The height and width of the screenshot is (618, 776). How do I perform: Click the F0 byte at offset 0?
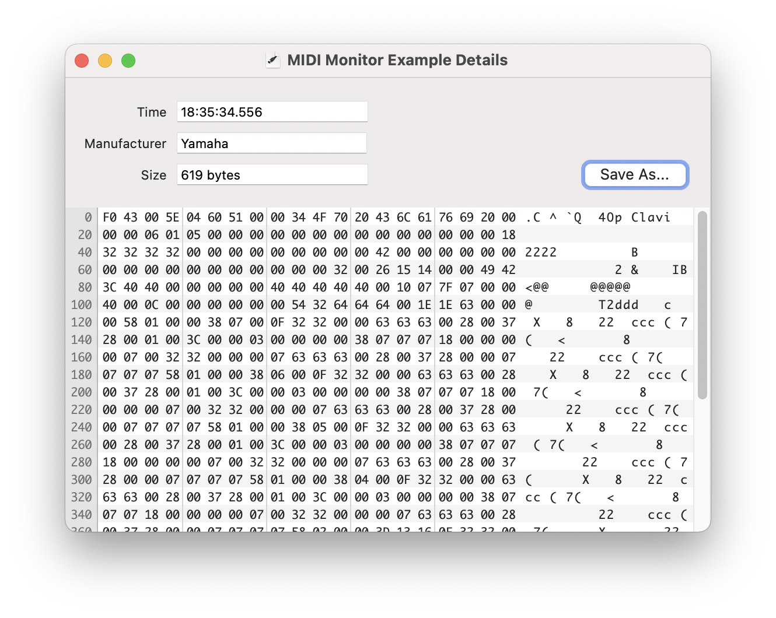click(110, 217)
